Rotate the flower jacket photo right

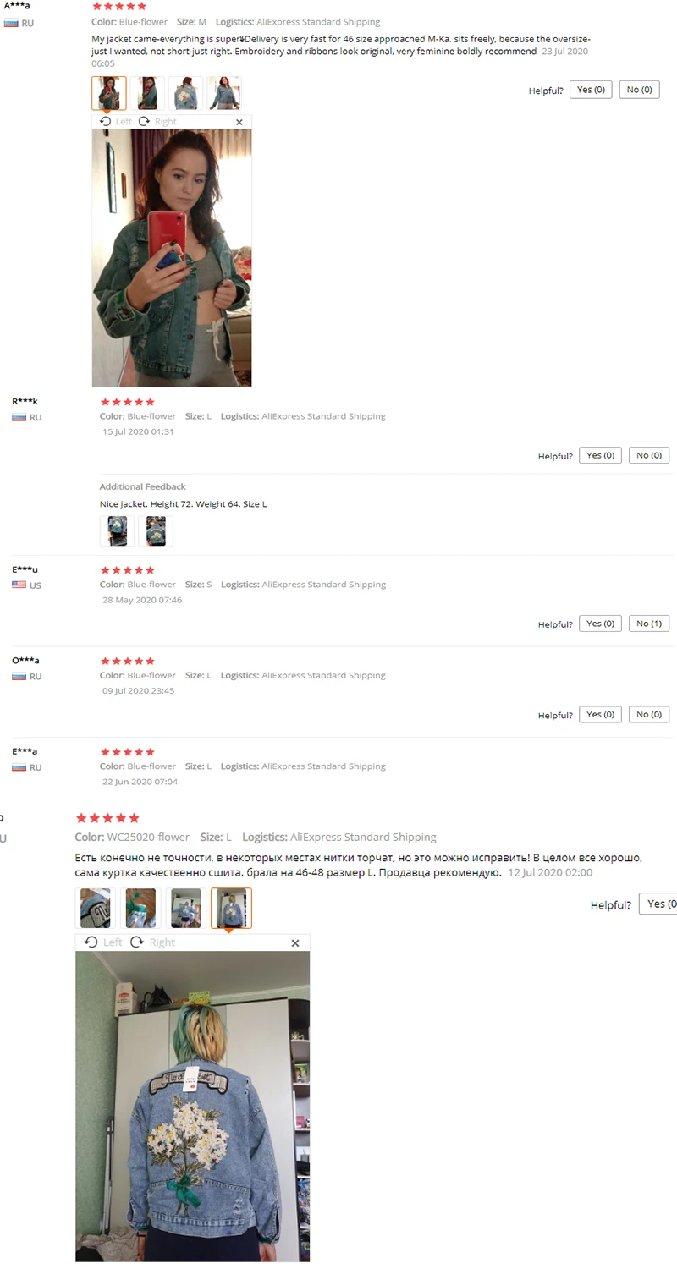click(x=152, y=942)
